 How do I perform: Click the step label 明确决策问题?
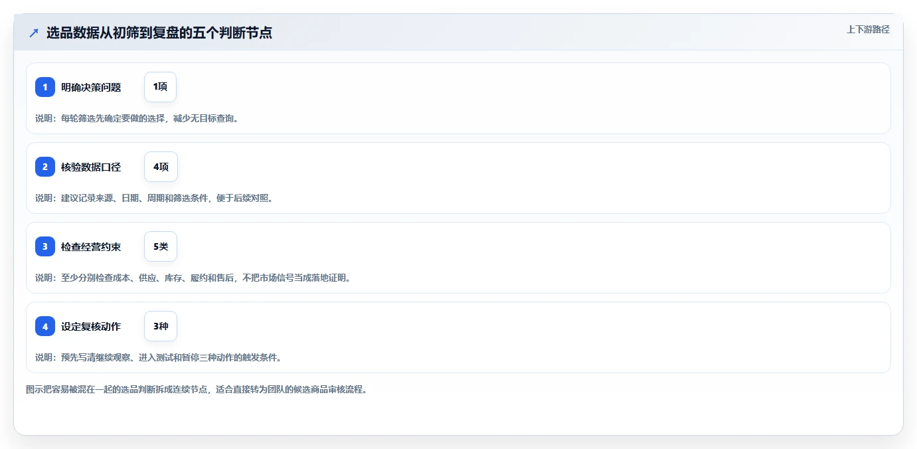[91, 87]
